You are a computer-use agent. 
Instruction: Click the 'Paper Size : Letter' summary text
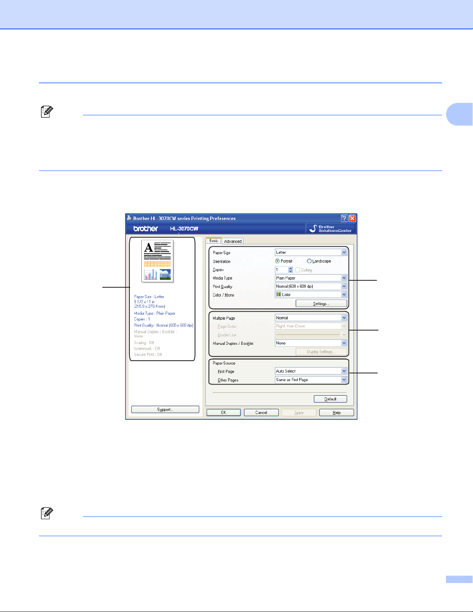point(149,297)
